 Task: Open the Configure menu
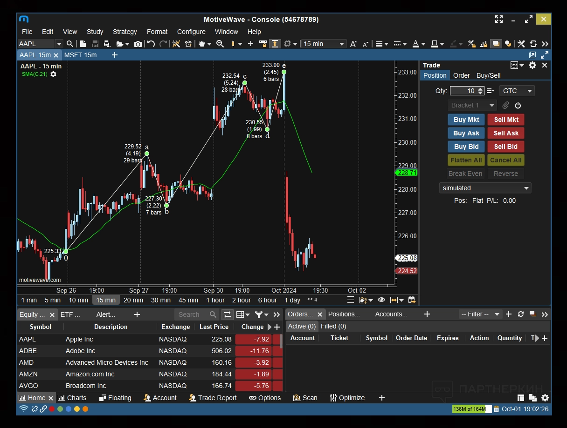191,32
